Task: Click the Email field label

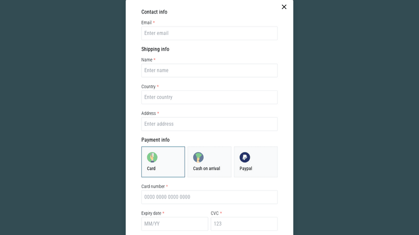Action: click(146, 23)
